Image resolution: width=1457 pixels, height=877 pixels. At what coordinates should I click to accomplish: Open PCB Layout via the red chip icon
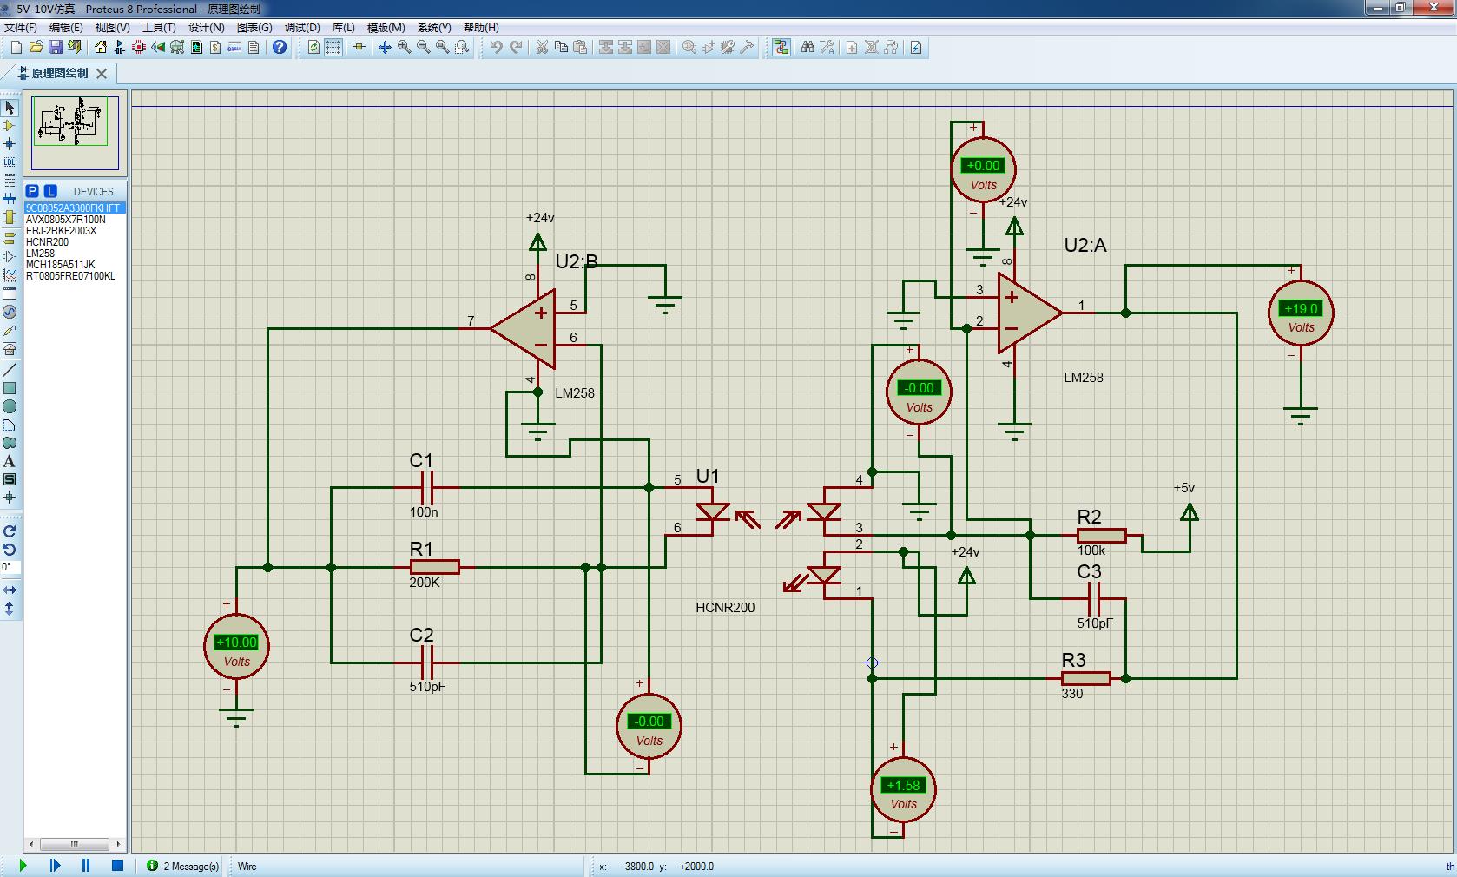139,47
